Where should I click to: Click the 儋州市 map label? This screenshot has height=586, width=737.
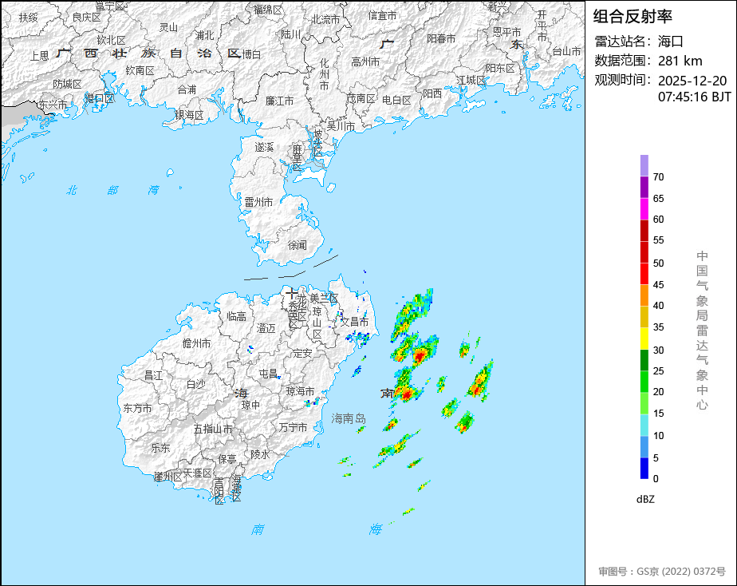tap(196, 344)
